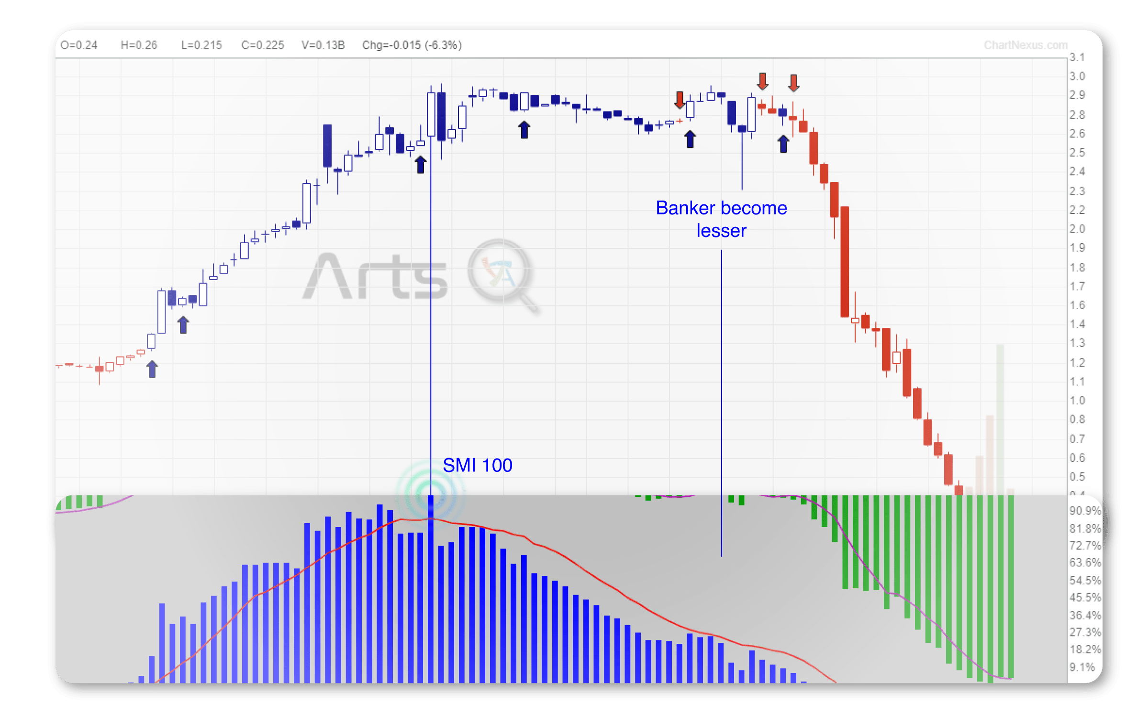Click the 72.7% indicator axis label

(1085, 546)
